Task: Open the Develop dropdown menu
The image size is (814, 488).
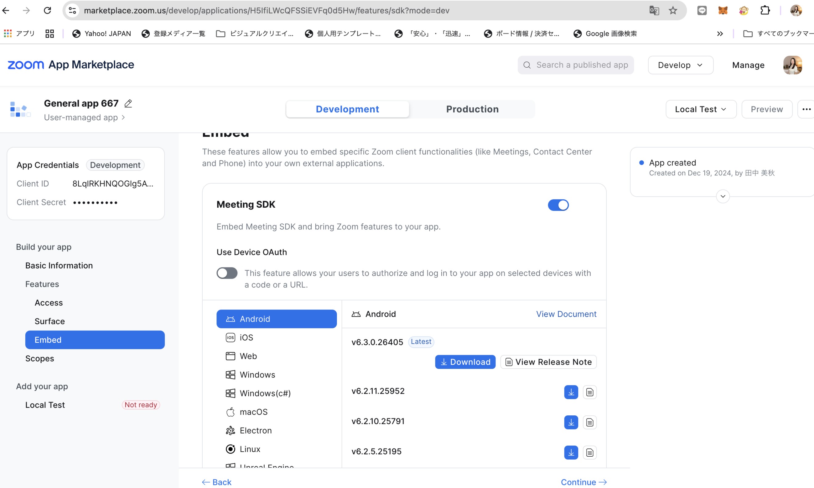Action: pos(680,65)
